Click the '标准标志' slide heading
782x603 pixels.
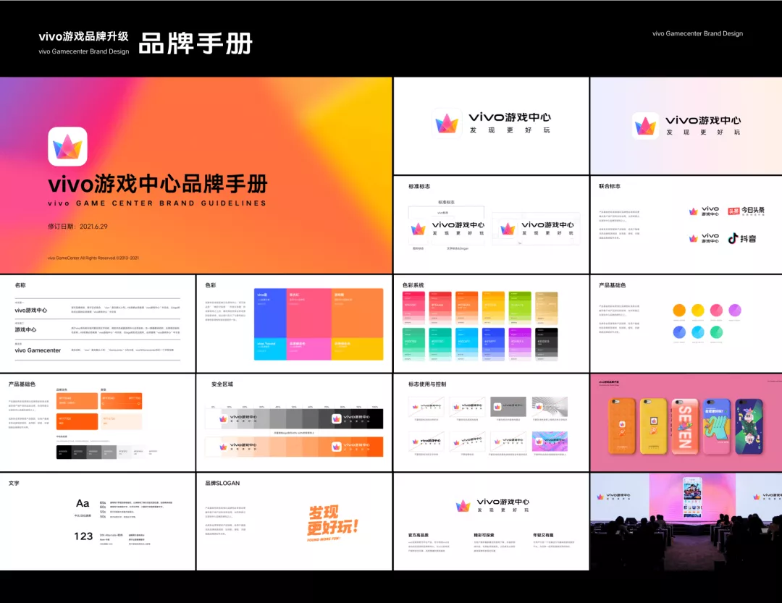coord(419,187)
